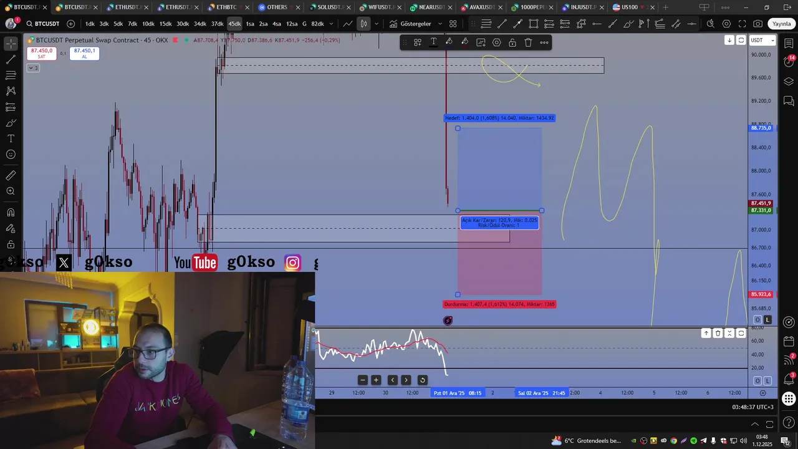This screenshot has height=449, width=798.
Task: Expand the timeframe list dropdown arrow
Action: click(331, 24)
